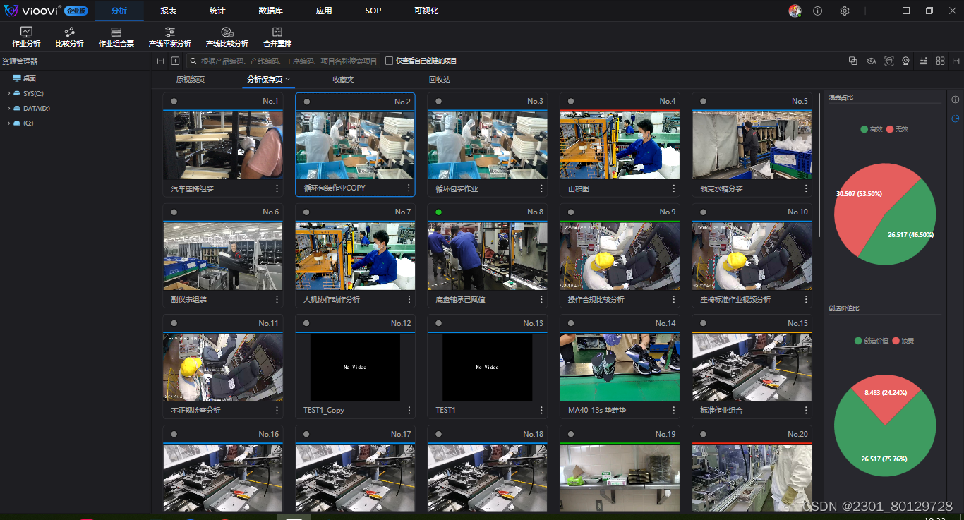Screen dimensions: 964x520
Task: Toggle the status dot on card No.1
Action: click(174, 101)
